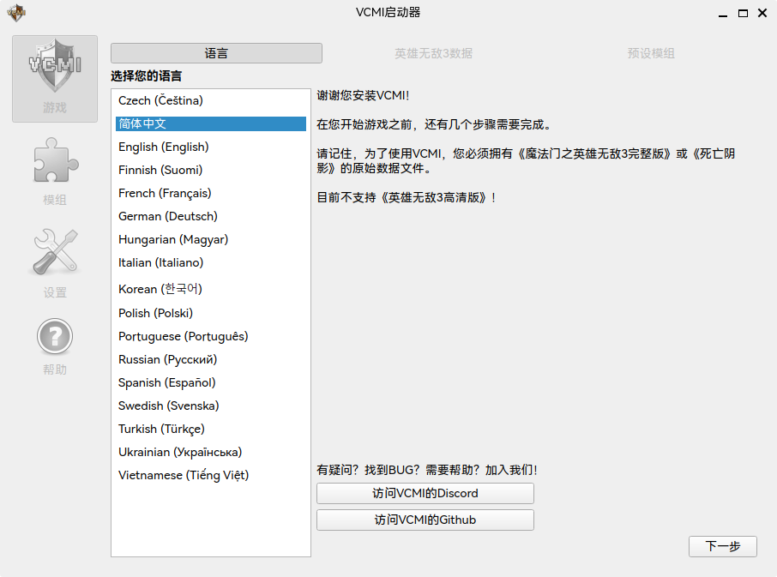This screenshot has width=777, height=577.
Task: Select Portuguese (Português) language
Action: (211, 336)
